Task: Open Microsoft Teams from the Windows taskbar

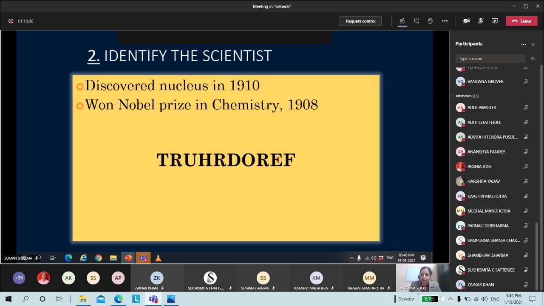Action: 153,299
